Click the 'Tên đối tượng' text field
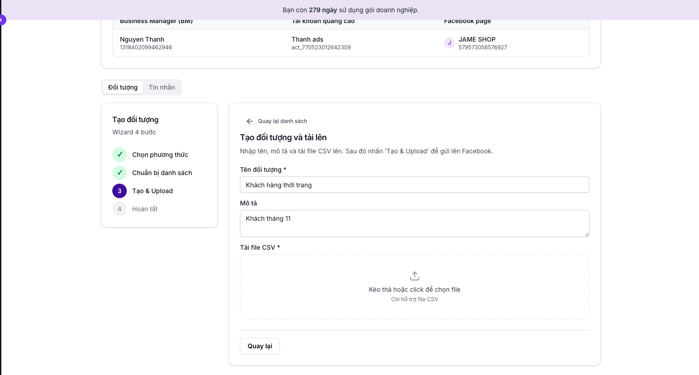 pos(414,185)
